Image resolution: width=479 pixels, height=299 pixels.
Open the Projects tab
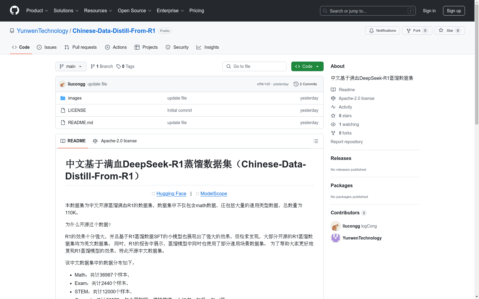pos(146,47)
